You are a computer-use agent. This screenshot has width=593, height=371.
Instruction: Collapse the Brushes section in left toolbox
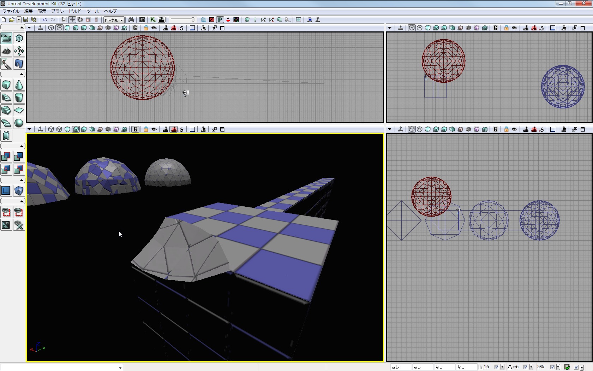pyautogui.click(x=22, y=74)
